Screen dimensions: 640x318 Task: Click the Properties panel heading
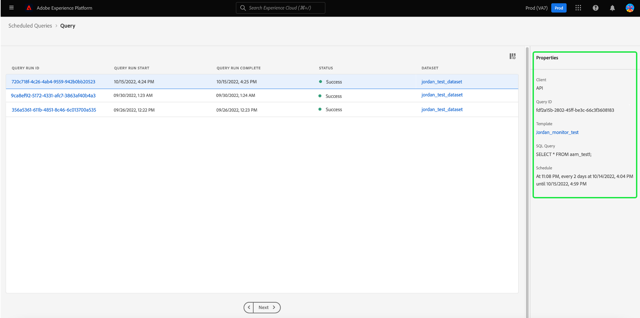click(x=547, y=58)
